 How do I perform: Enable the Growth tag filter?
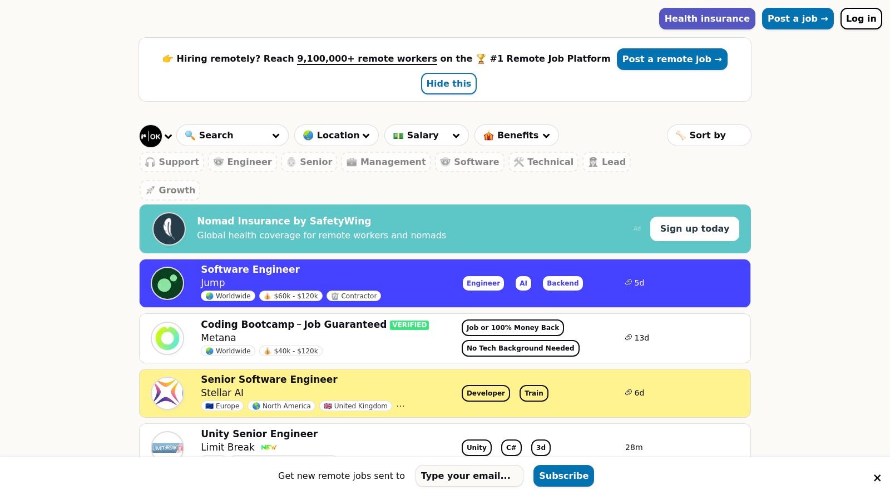(x=170, y=191)
